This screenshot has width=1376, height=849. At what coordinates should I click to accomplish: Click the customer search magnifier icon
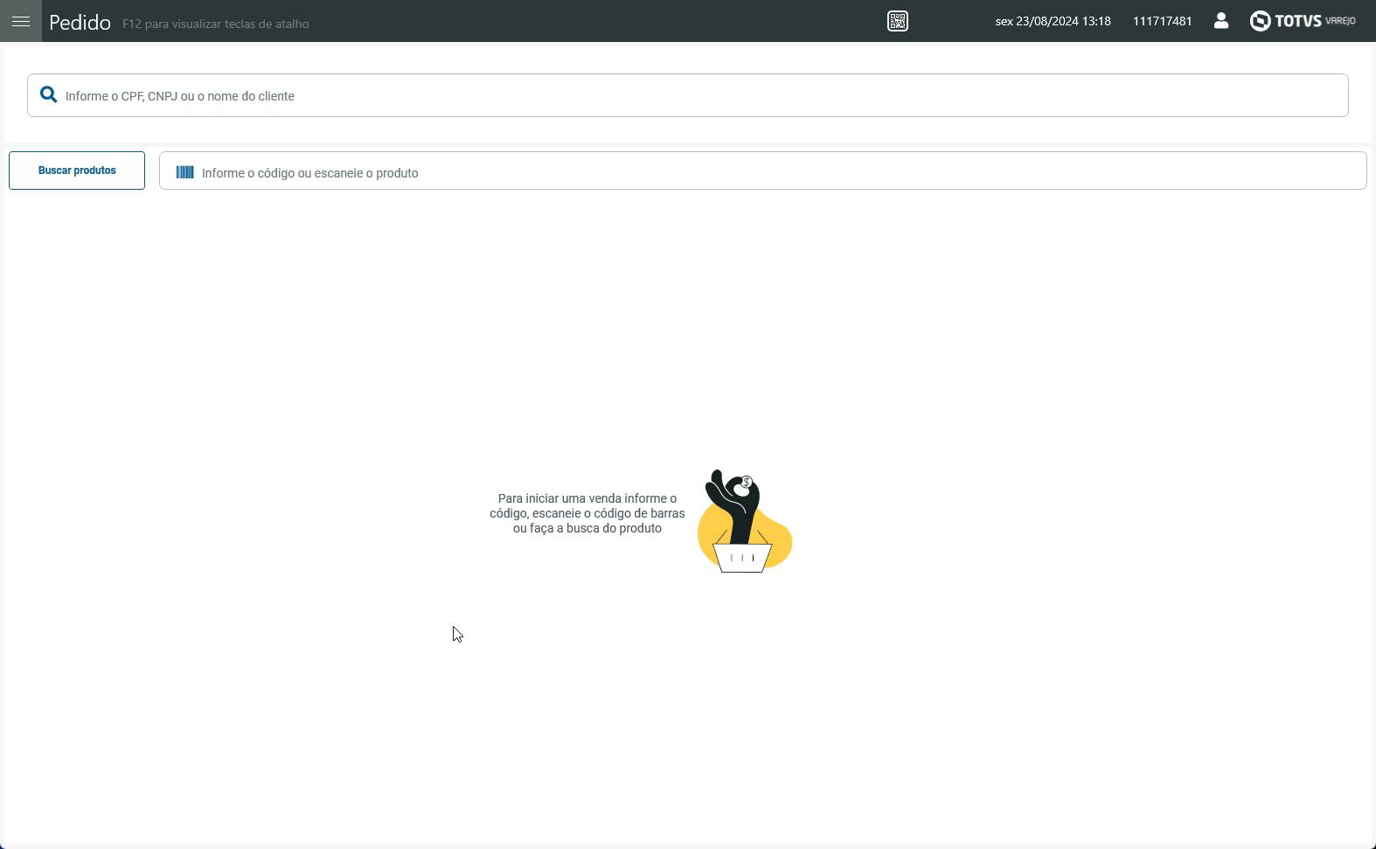click(x=49, y=95)
